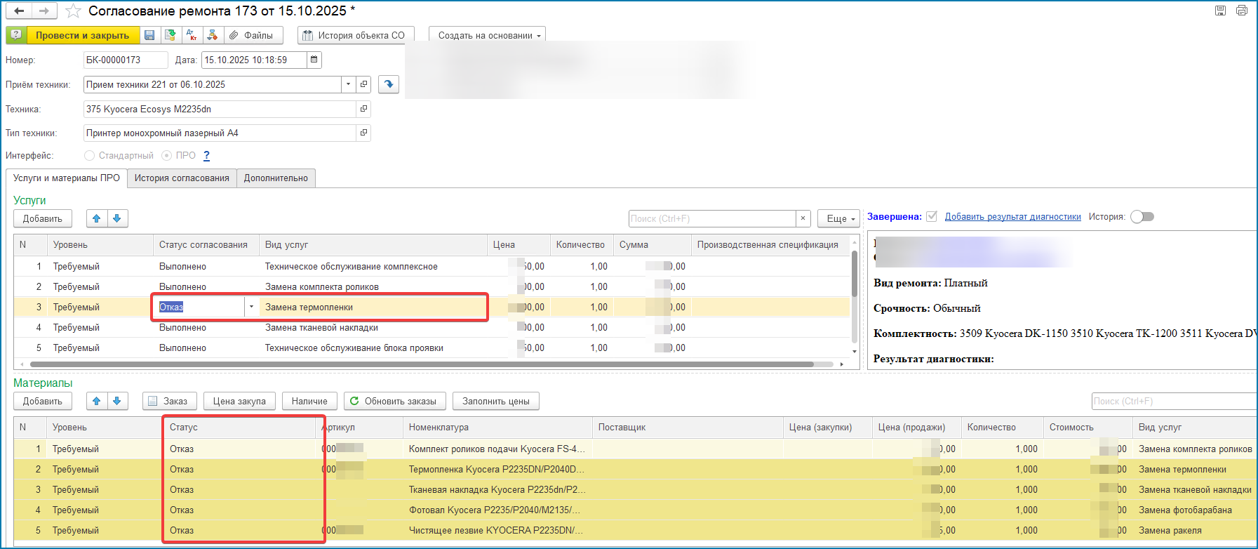1258x549 pixels.
Task: Move service row down with blue arrow
Action: click(117, 218)
